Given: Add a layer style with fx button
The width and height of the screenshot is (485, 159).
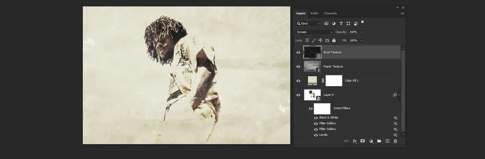Looking at the screenshot, I should [x=355, y=141].
